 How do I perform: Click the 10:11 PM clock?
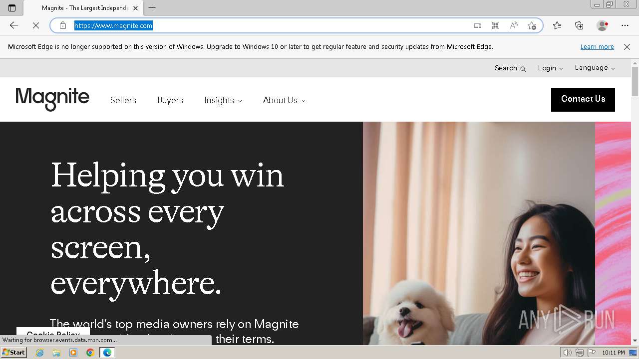(614, 353)
